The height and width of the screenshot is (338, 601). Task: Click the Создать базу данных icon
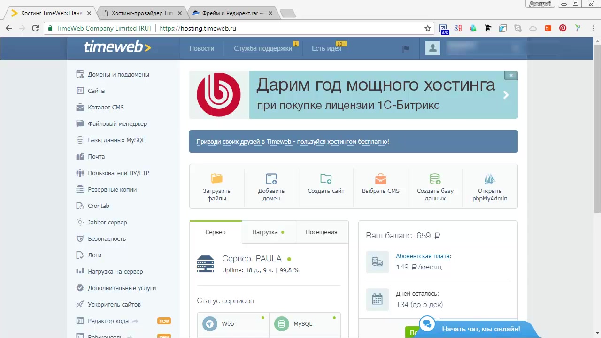[435, 178]
